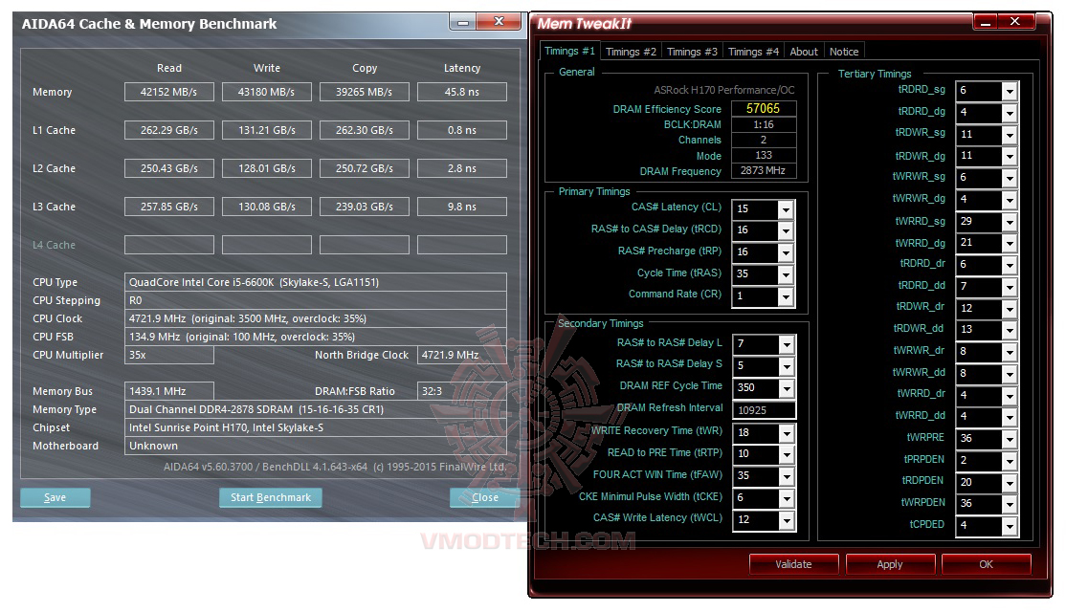
Task: Open RAS# to CAS# Delay (tRCD) dropdown
Action: tap(786, 231)
